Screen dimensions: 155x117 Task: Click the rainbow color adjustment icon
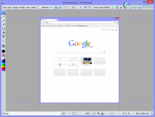pyautogui.click(x=117, y=7)
